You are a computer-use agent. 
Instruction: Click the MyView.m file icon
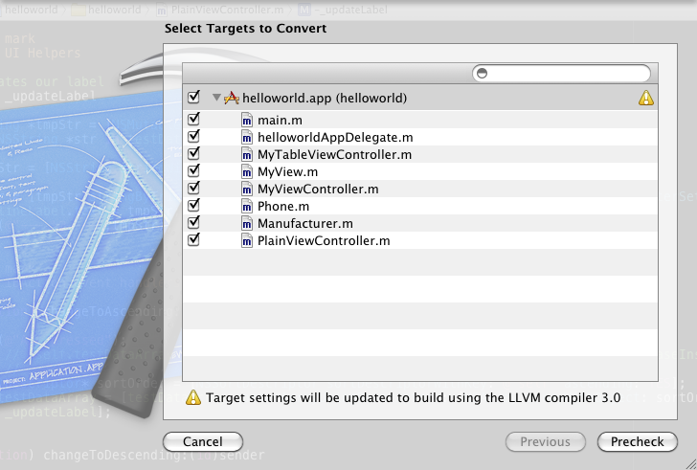pyautogui.click(x=247, y=172)
